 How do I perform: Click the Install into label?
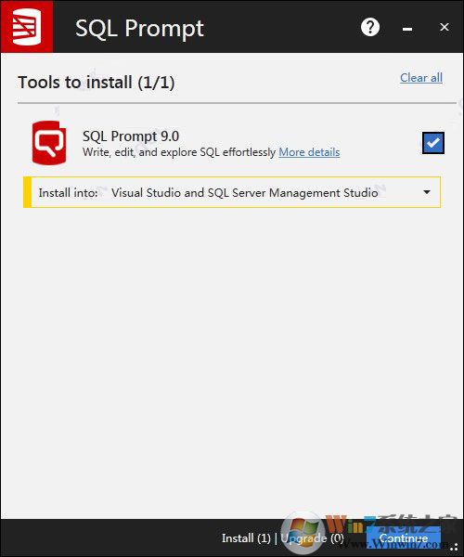click(x=68, y=193)
